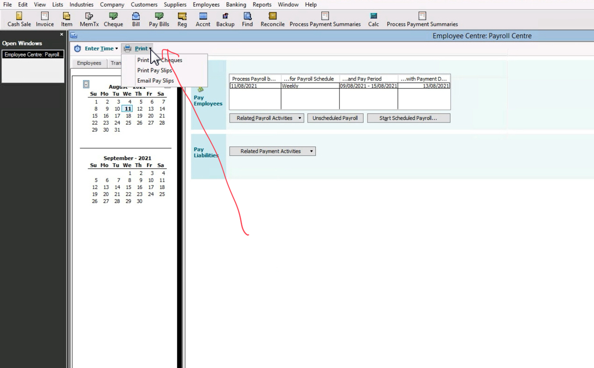Open the Find toolbar icon
The image size is (594, 368).
pyautogui.click(x=247, y=20)
